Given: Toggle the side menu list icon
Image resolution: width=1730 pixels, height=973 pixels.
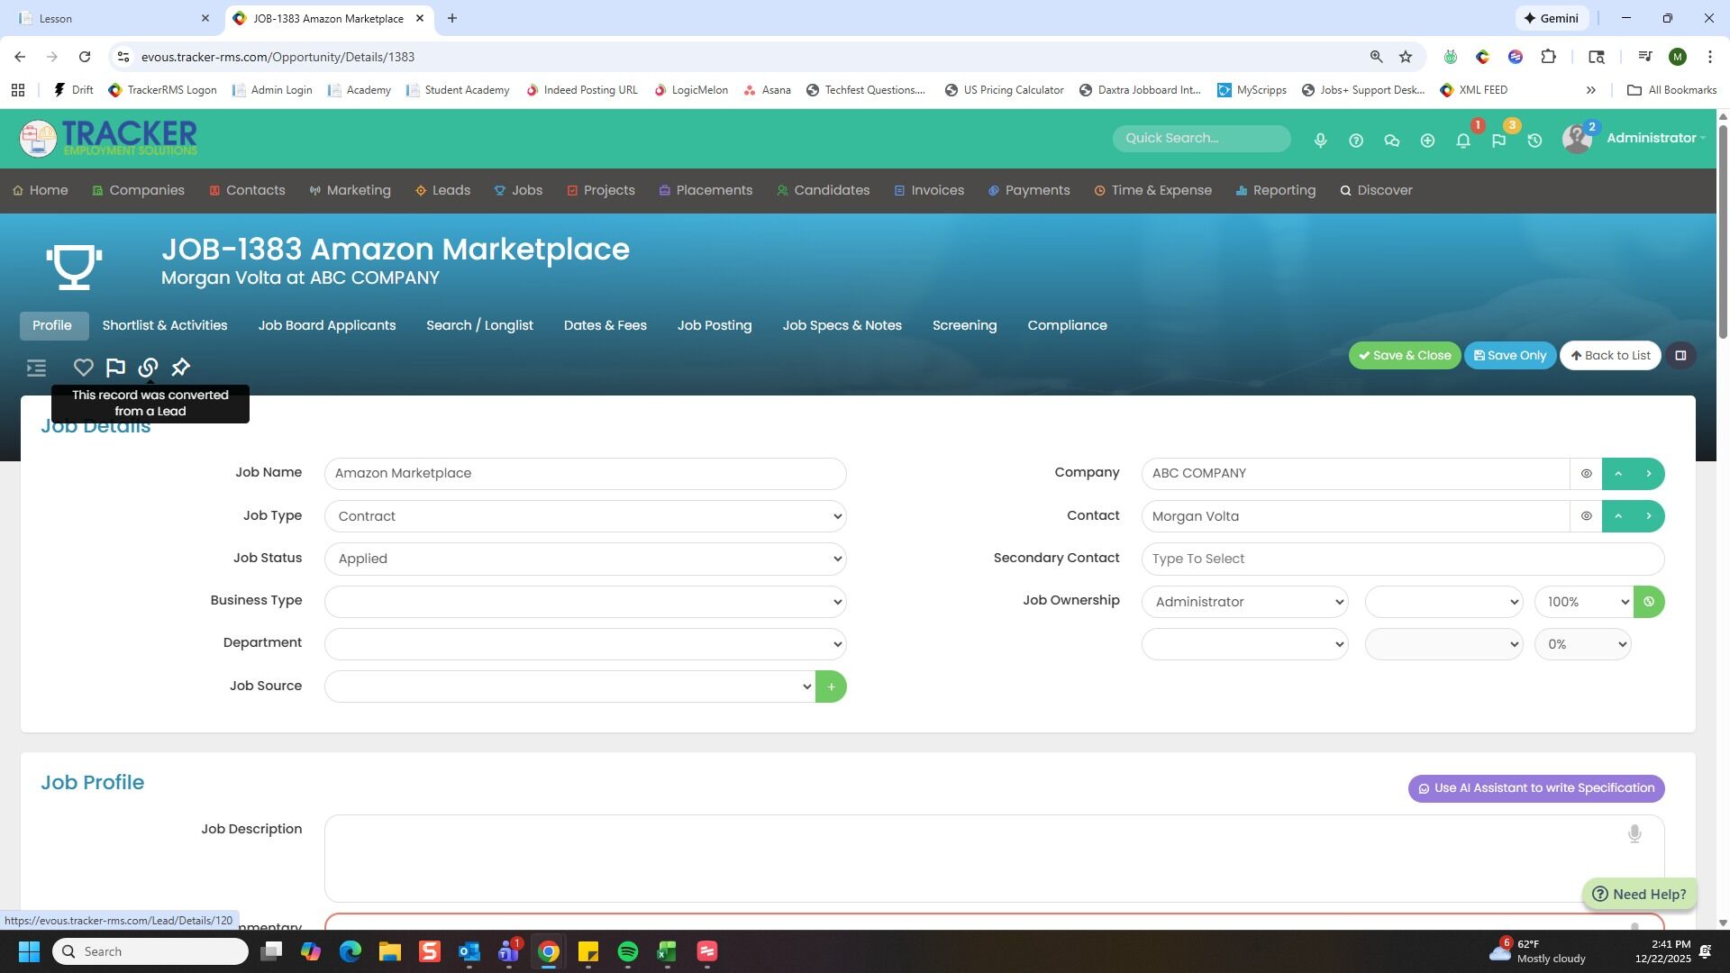Looking at the screenshot, I should click(x=36, y=368).
